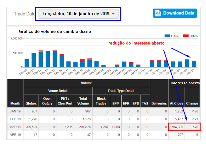Click the Total Volume column header

[84, 101]
